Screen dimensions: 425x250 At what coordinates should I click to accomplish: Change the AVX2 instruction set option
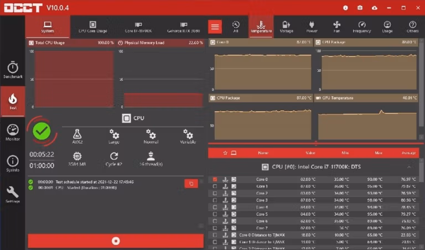coord(77,136)
